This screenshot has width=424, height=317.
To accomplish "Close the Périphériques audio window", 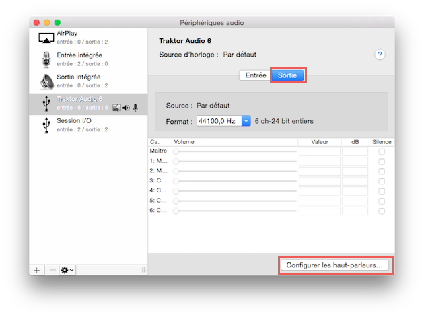I will (36, 22).
